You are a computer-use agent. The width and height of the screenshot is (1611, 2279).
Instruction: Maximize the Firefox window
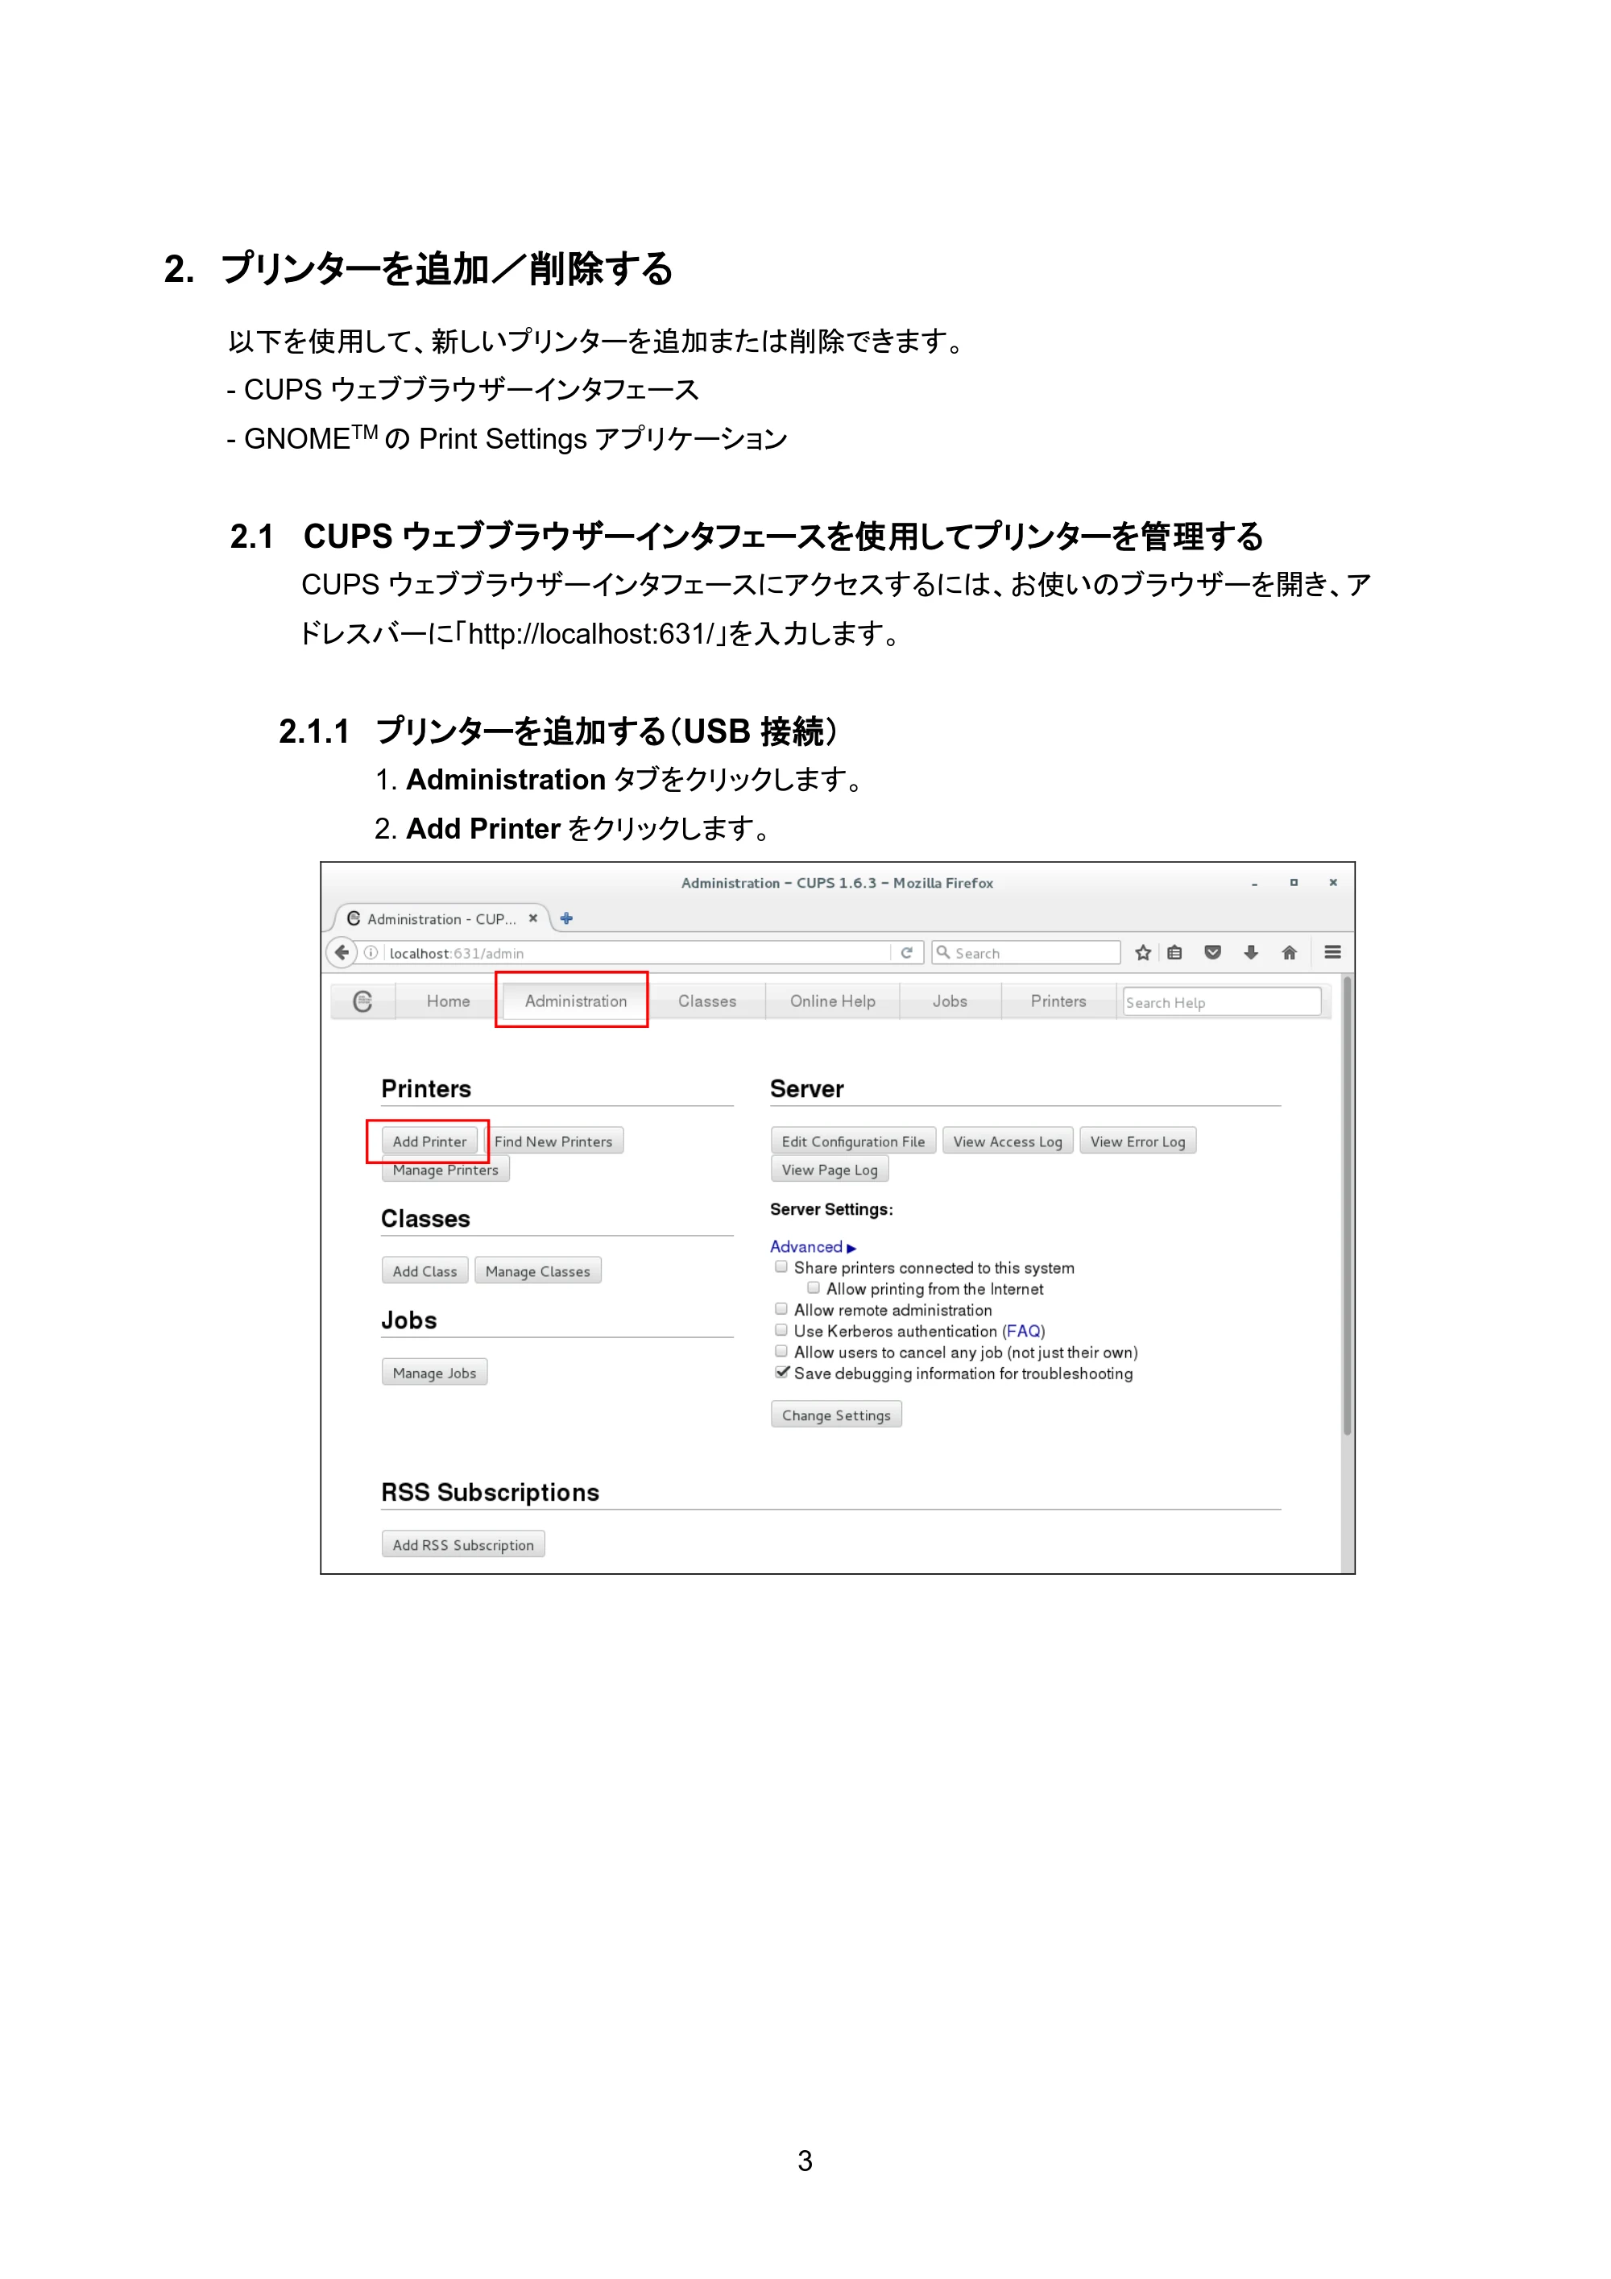[1294, 882]
